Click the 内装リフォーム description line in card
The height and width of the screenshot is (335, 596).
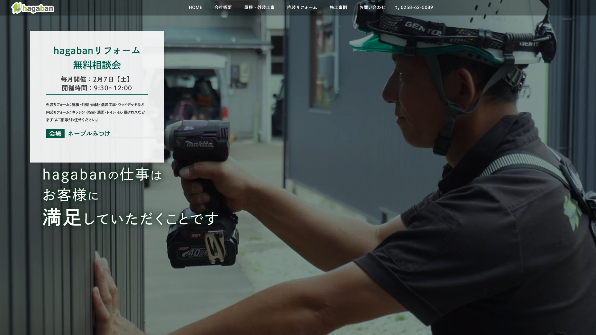click(x=95, y=112)
